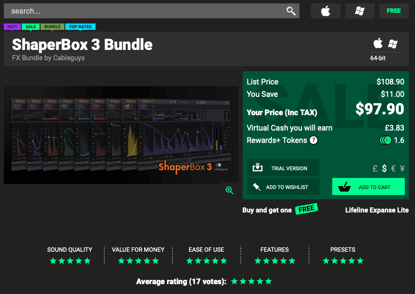
Task: Click the 'Buy and get one' text
Action: pyautogui.click(x=267, y=210)
